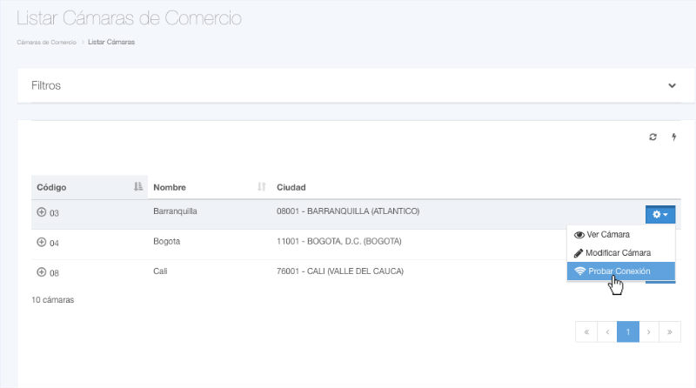Expand row 04 with plus icon
This screenshot has height=388, width=696.
coord(41,243)
